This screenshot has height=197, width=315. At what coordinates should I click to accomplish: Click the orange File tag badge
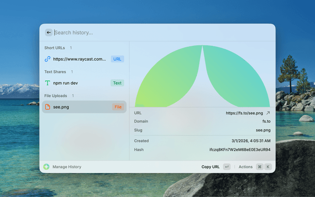tap(118, 107)
